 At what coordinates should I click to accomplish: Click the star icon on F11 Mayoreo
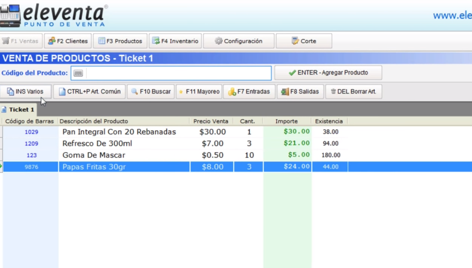(x=181, y=92)
